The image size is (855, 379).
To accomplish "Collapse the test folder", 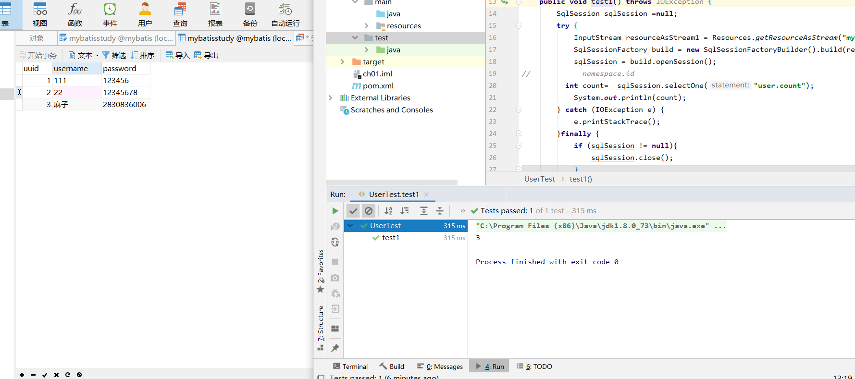I will pyautogui.click(x=355, y=37).
